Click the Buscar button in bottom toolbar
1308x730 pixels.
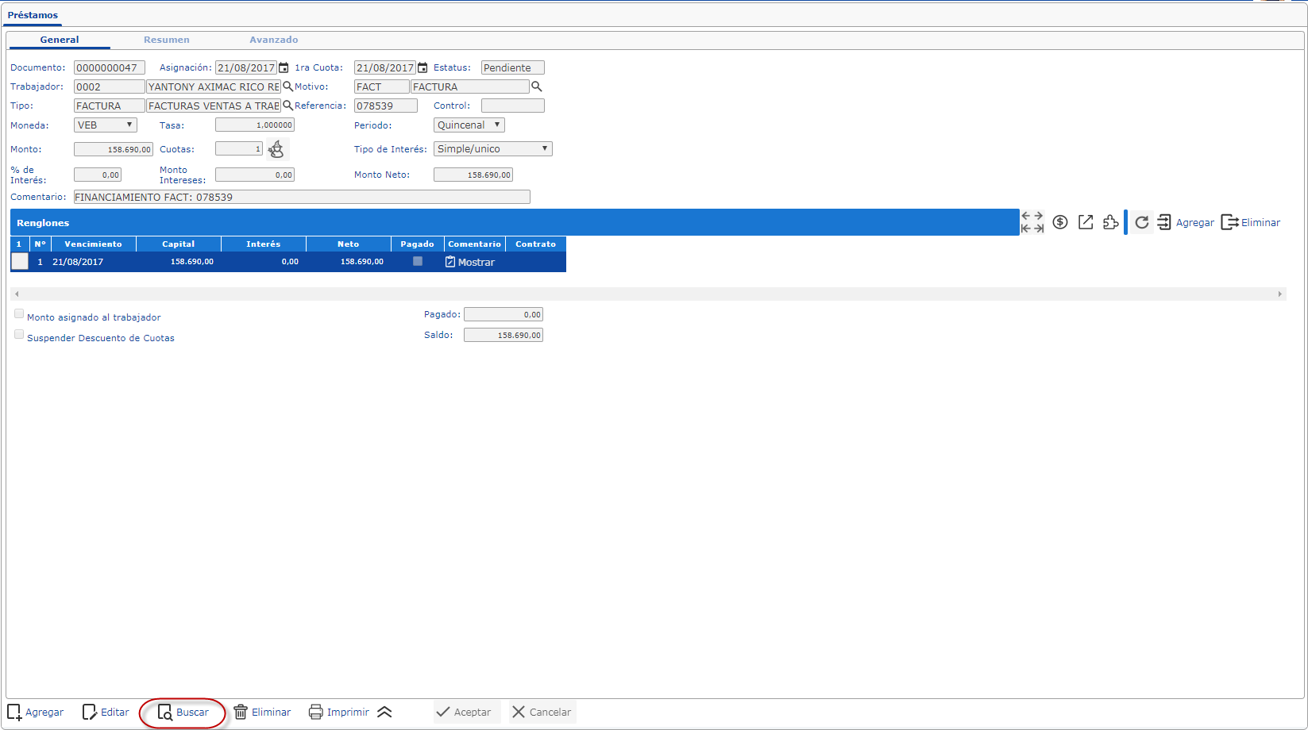(183, 713)
